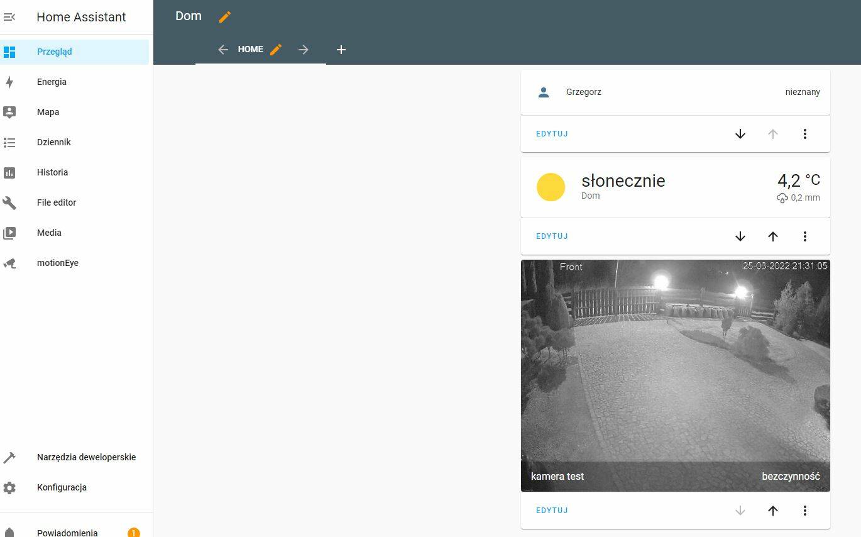Select the HOME tab
This screenshot has width=861, height=537.
point(251,49)
